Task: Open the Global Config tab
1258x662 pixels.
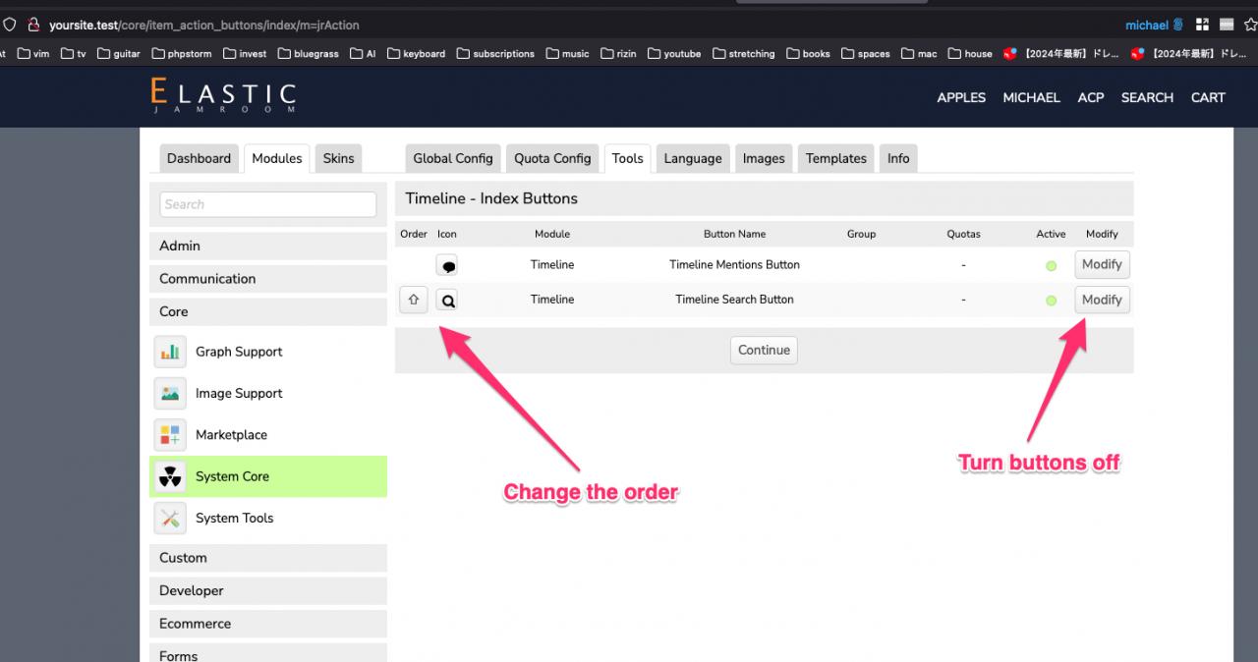Action: click(453, 158)
